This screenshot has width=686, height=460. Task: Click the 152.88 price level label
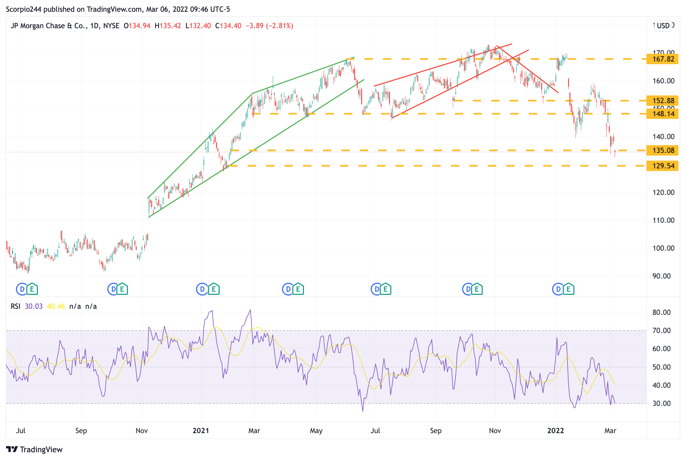(663, 101)
